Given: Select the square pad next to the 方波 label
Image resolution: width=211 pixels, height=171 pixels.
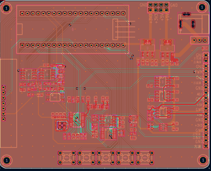Looking at the screenshot, I should [206, 146].
